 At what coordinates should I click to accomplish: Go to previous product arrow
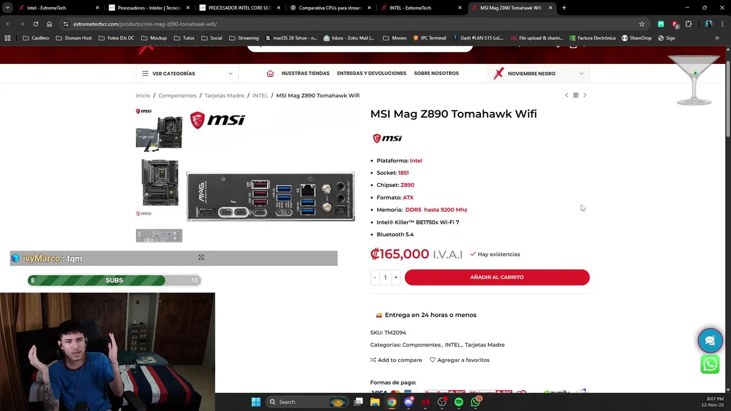tap(567, 95)
